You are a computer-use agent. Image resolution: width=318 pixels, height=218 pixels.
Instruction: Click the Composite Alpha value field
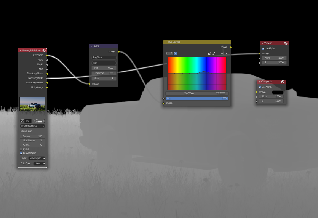pos(271,97)
